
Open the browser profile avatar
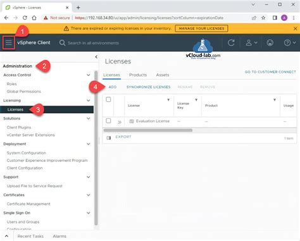coord(284,18)
